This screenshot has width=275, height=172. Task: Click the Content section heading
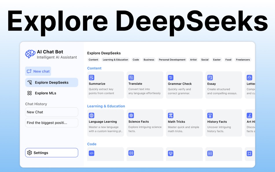(94, 68)
